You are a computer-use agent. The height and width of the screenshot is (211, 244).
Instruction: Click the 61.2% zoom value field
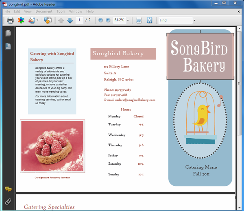point(119,20)
